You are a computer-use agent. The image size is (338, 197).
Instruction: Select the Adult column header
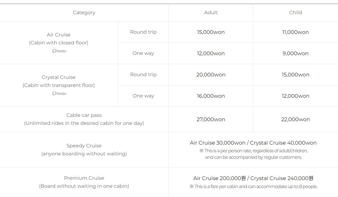coord(211,13)
